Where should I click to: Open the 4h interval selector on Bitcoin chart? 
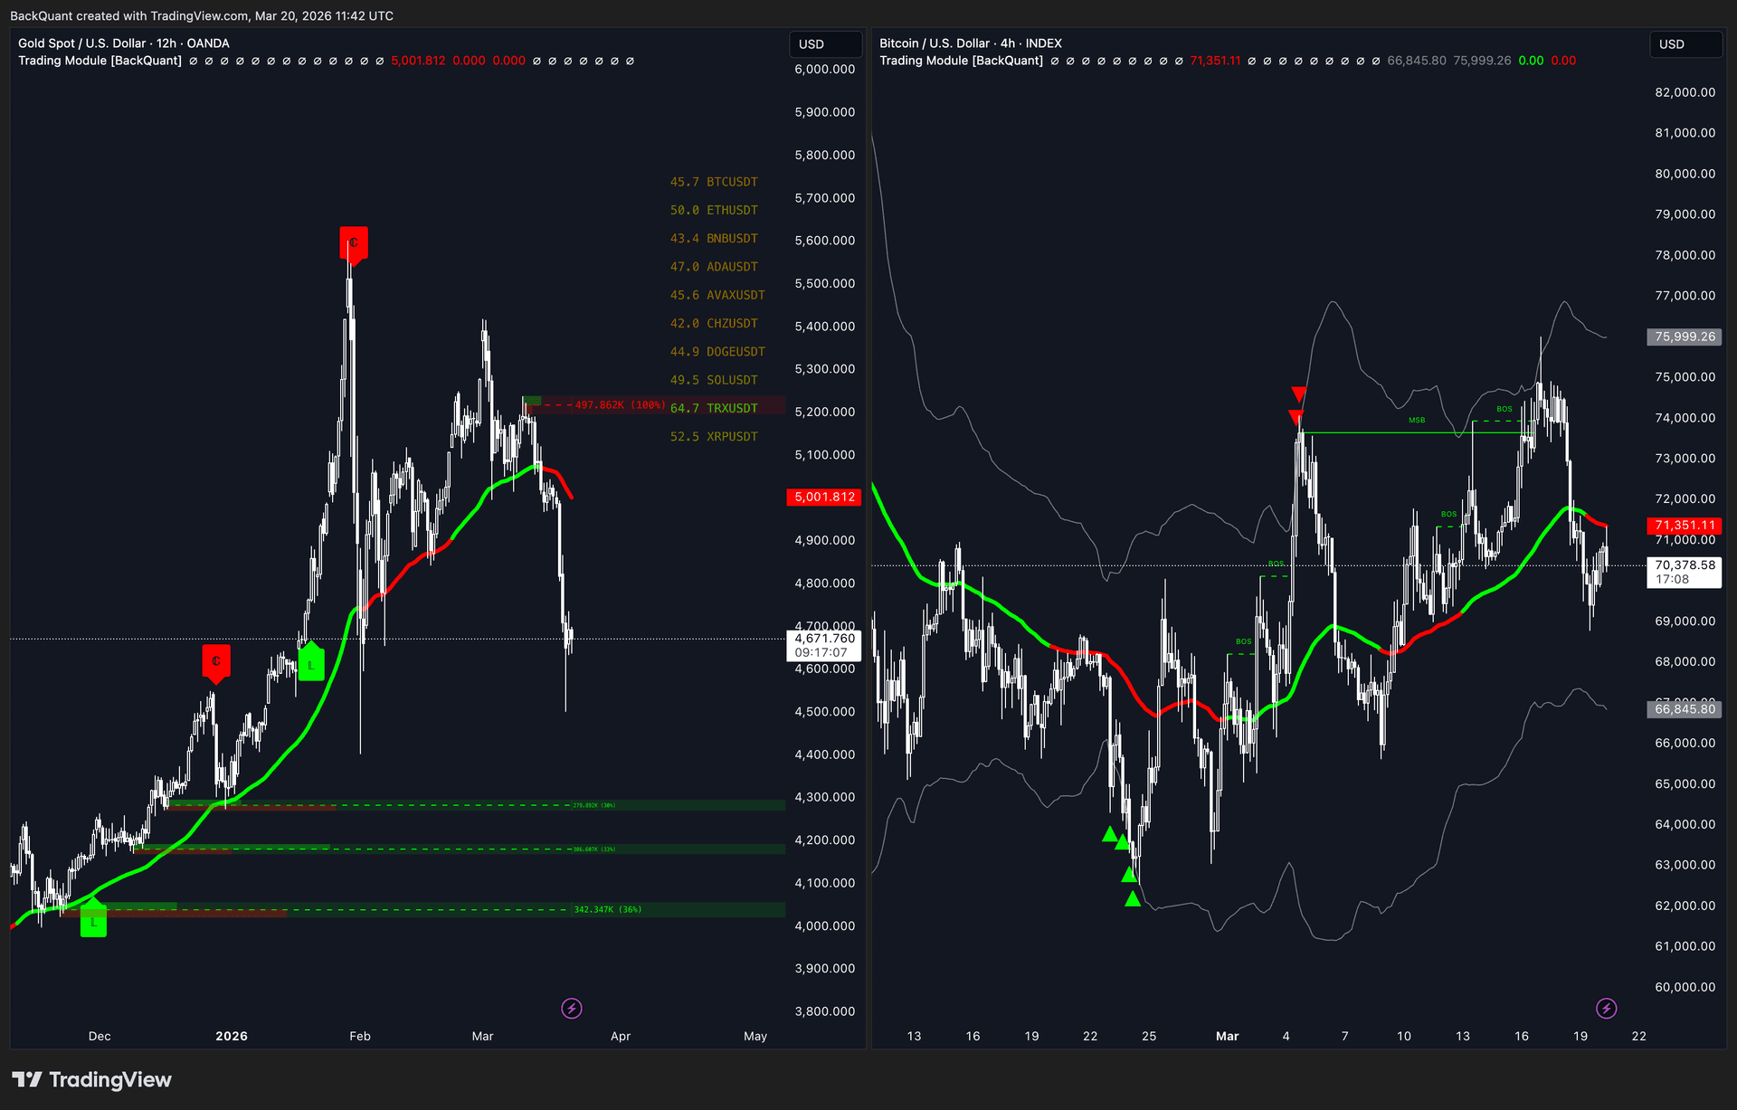point(1009,43)
